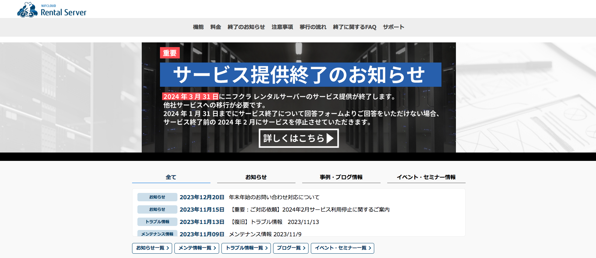596x258 pixels.
Task: Open the トラブル情報一覧 button
Action: click(246, 248)
